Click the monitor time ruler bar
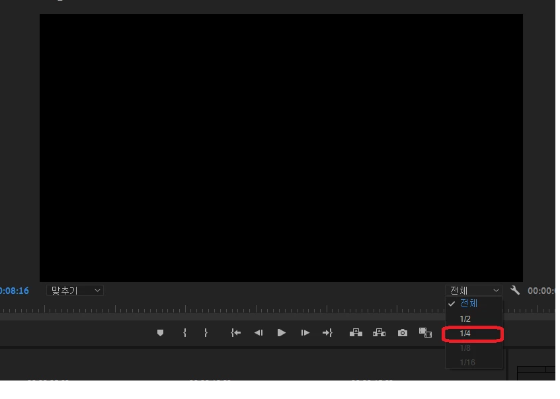The image size is (560, 399). click(222, 309)
